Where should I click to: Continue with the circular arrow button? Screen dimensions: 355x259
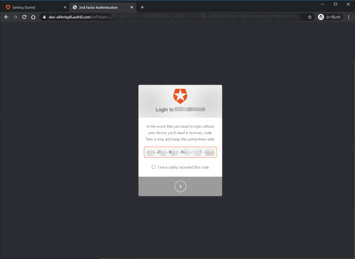180,187
